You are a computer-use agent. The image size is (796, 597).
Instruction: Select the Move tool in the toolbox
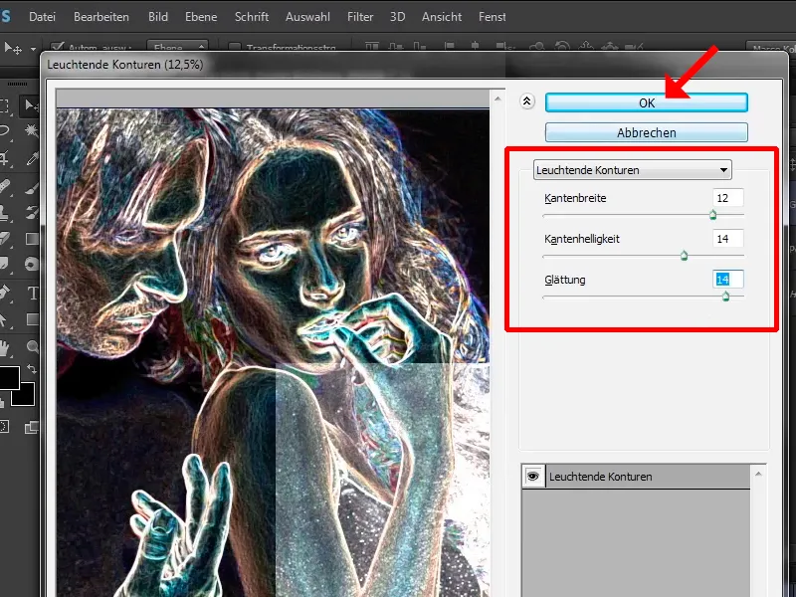point(31,105)
